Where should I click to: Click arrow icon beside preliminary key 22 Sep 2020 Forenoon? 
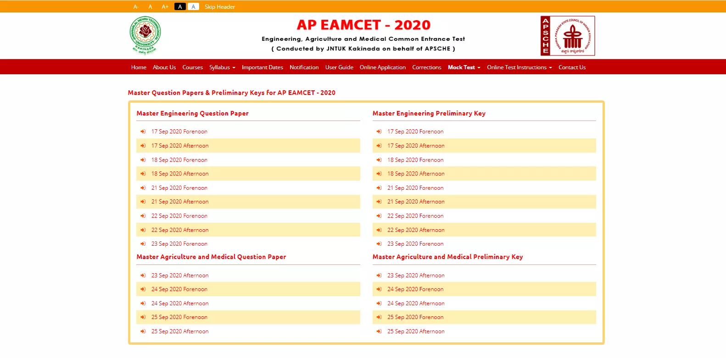pyautogui.click(x=379, y=216)
